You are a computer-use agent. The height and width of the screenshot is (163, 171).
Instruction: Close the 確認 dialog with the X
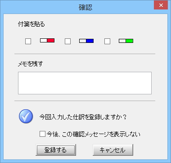[161, 5]
